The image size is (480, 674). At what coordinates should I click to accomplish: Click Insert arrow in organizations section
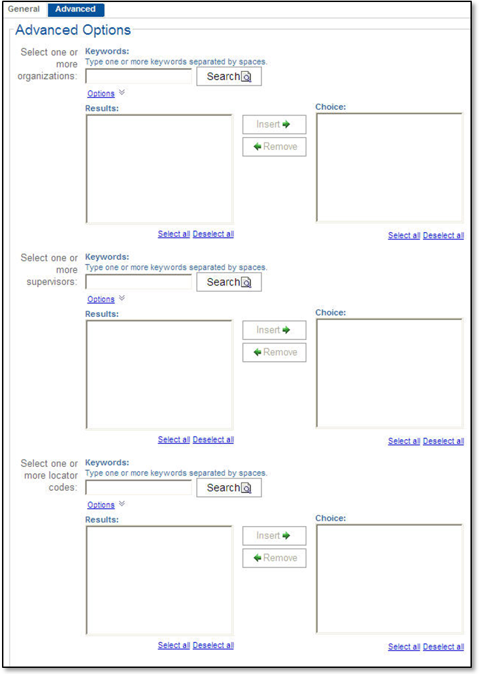274,125
